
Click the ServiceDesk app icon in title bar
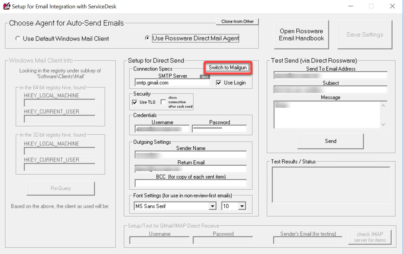(7, 6)
